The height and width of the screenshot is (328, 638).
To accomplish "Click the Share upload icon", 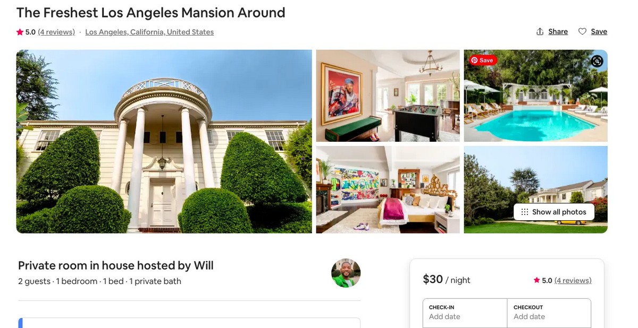I will click(540, 32).
